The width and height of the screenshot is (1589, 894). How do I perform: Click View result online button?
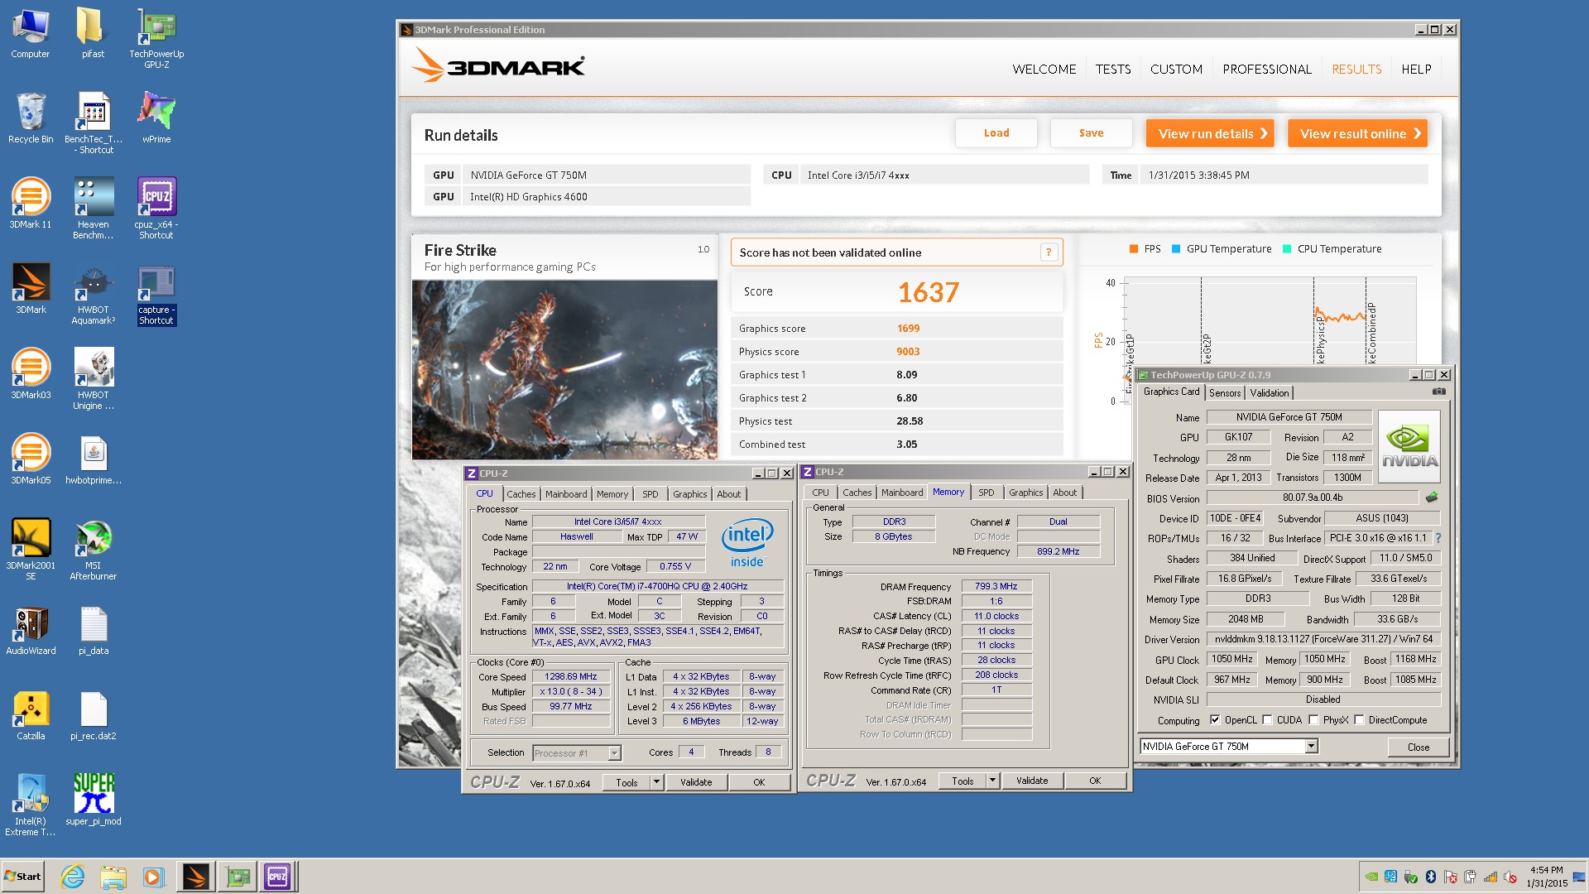[x=1357, y=133]
